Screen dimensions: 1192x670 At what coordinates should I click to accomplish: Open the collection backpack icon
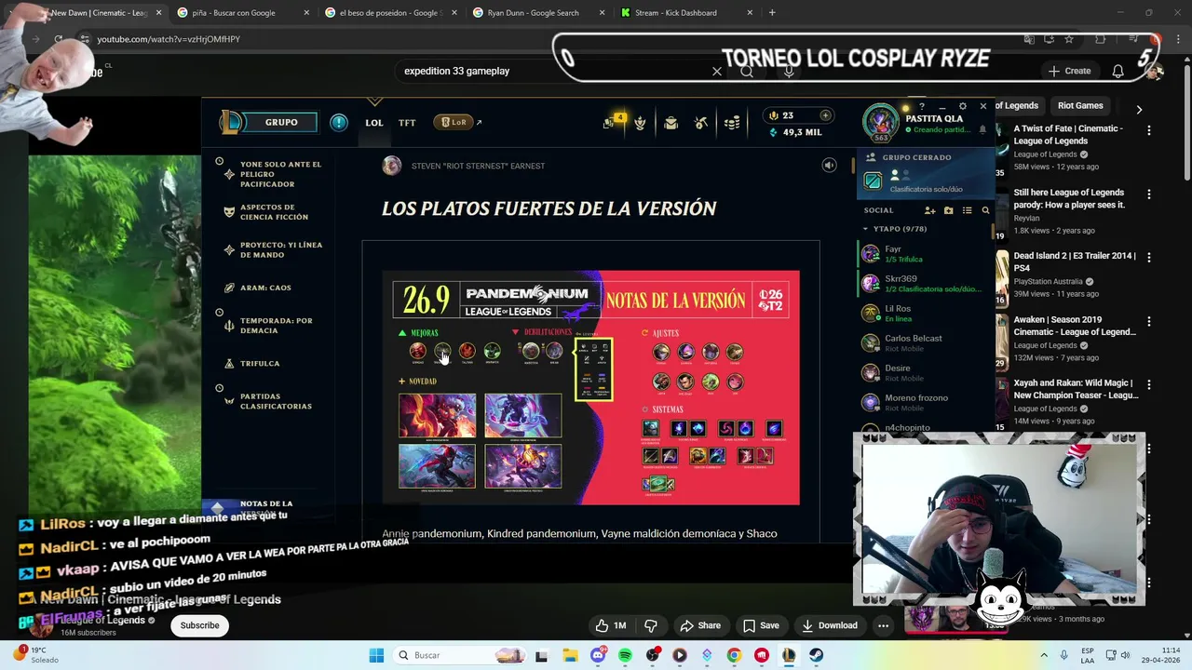pyautogui.click(x=670, y=123)
